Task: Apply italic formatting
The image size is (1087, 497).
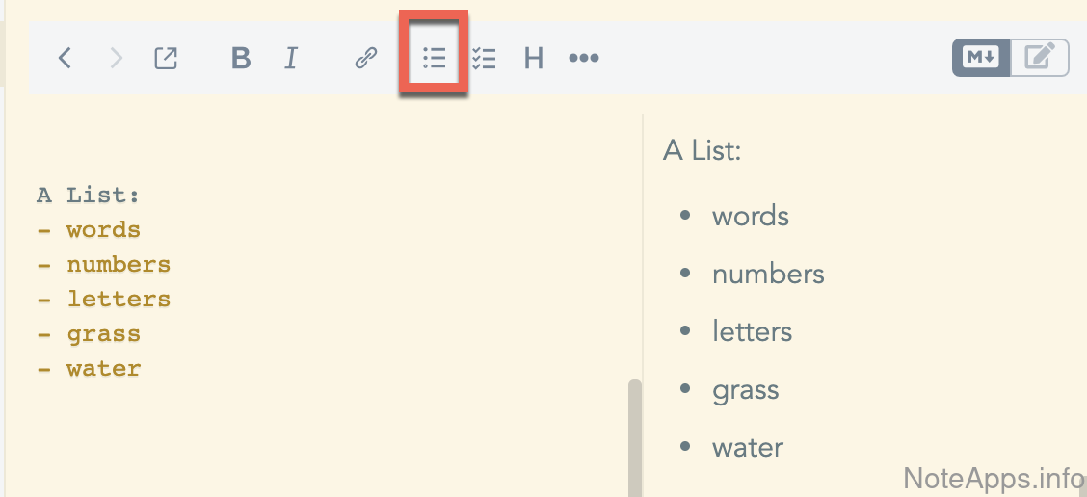Action: [x=291, y=59]
